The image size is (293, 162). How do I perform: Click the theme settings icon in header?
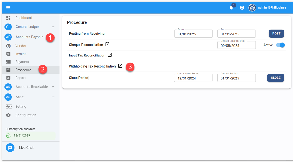242,8
